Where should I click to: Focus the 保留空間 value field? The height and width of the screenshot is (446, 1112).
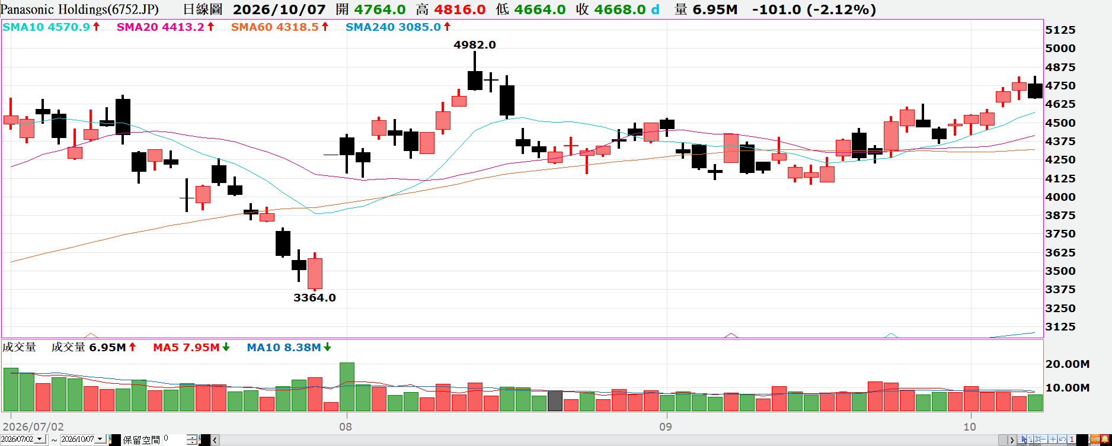(x=174, y=439)
